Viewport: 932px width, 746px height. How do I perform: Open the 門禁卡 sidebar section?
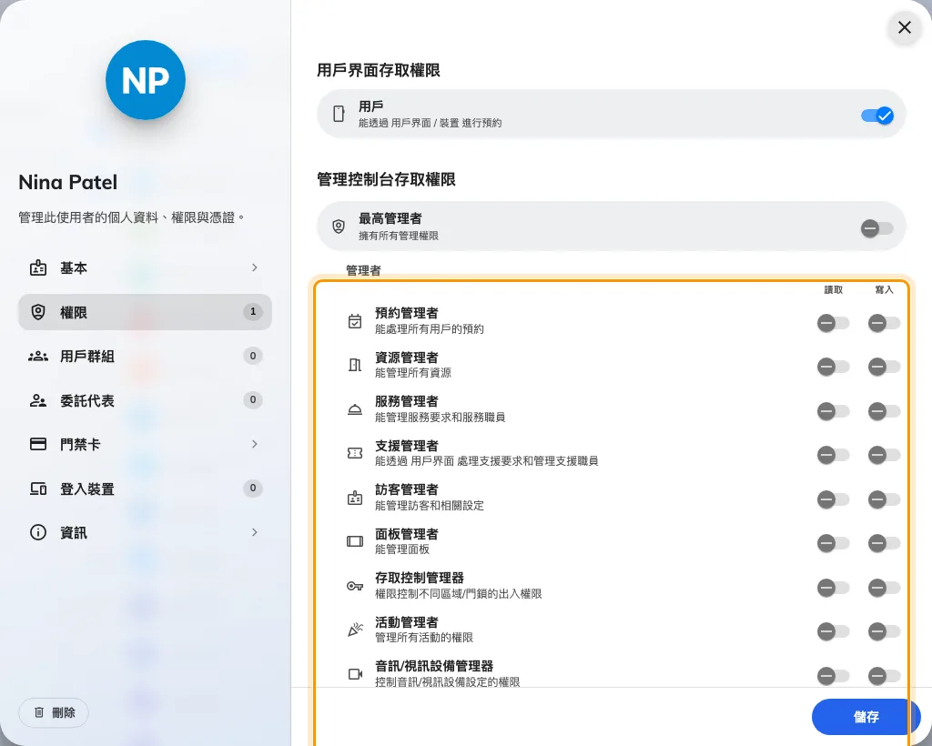[145, 444]
